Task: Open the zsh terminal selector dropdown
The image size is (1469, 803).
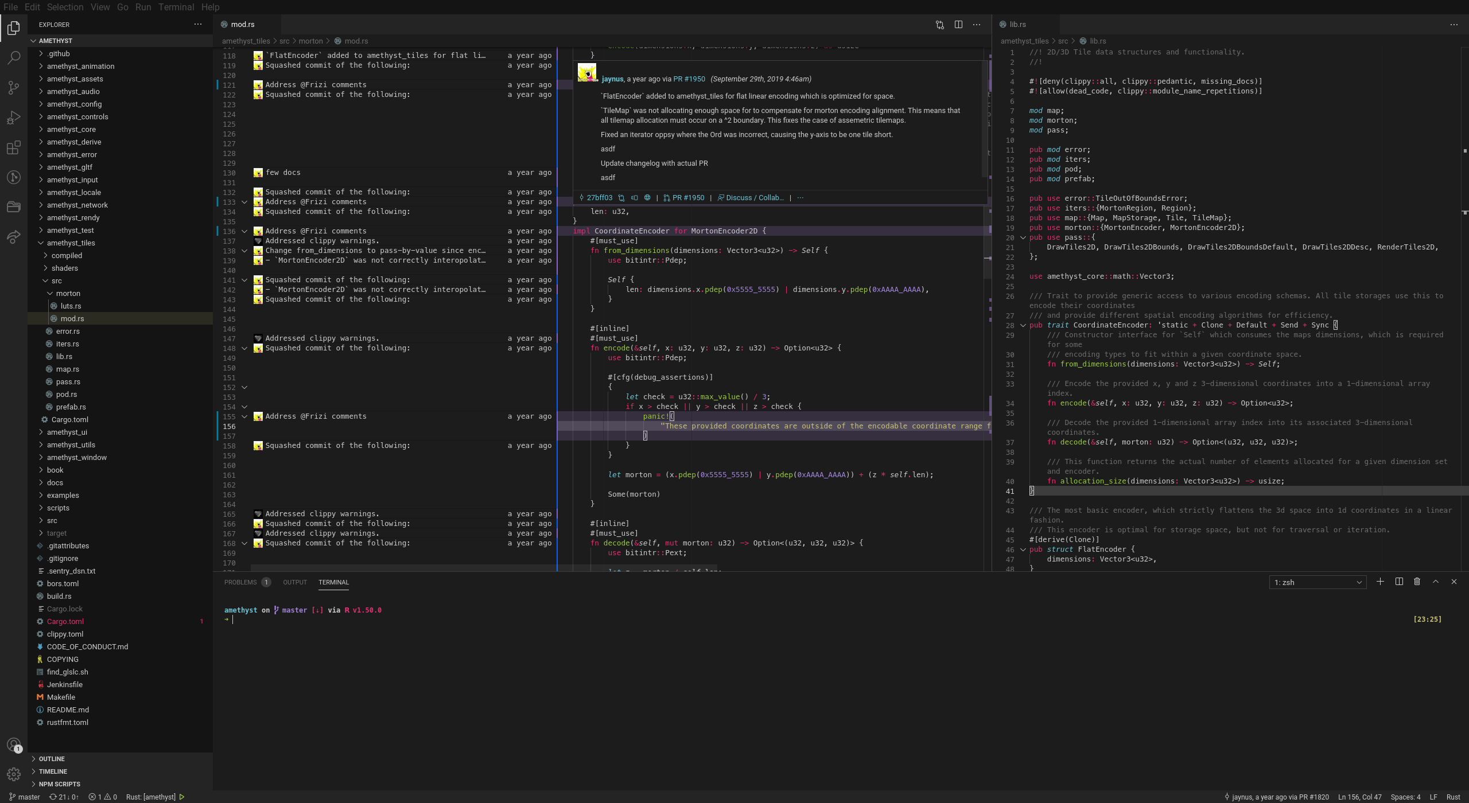Action: [x=1317, y=582]
